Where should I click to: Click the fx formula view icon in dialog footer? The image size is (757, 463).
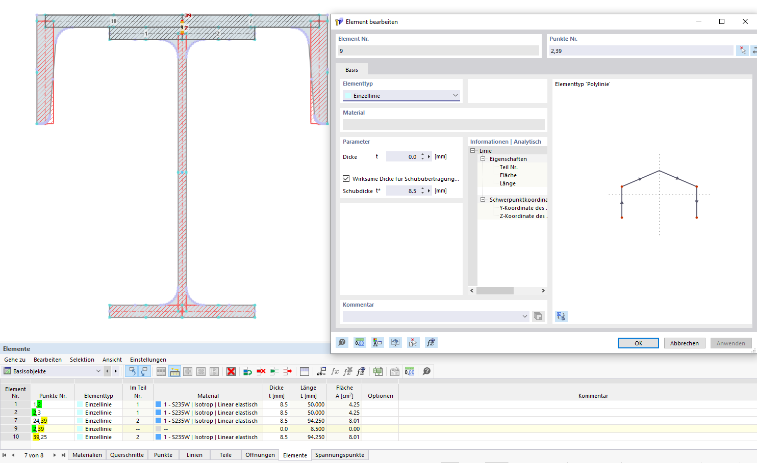pos(431,343)
